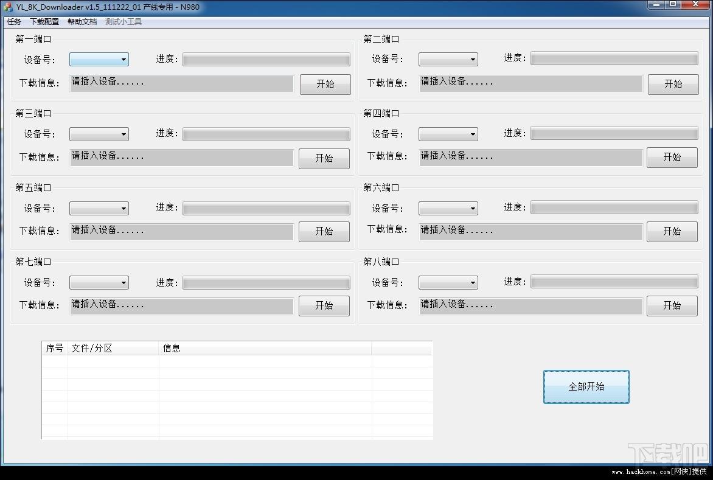Click 下载信息 field in 第四端口
Screen dimensions: 713x480
point(530,158)
